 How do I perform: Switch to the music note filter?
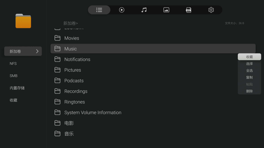coord(144,10)
